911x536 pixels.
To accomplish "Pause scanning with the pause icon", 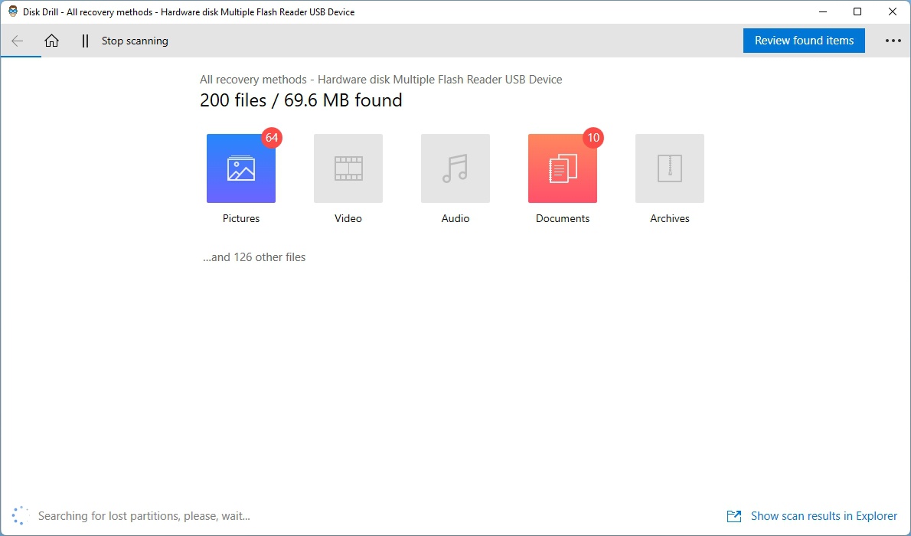I will [x=86, y=41].
